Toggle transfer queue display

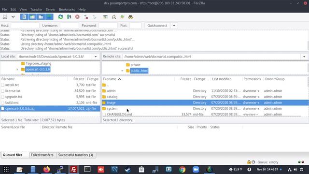(49, 17)
